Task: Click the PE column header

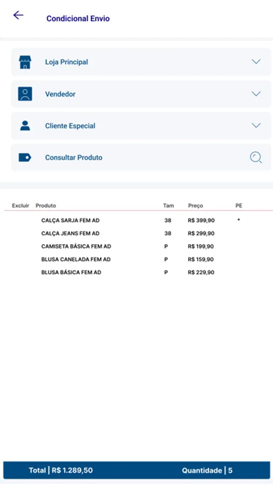Action: [x=239, y=205]
